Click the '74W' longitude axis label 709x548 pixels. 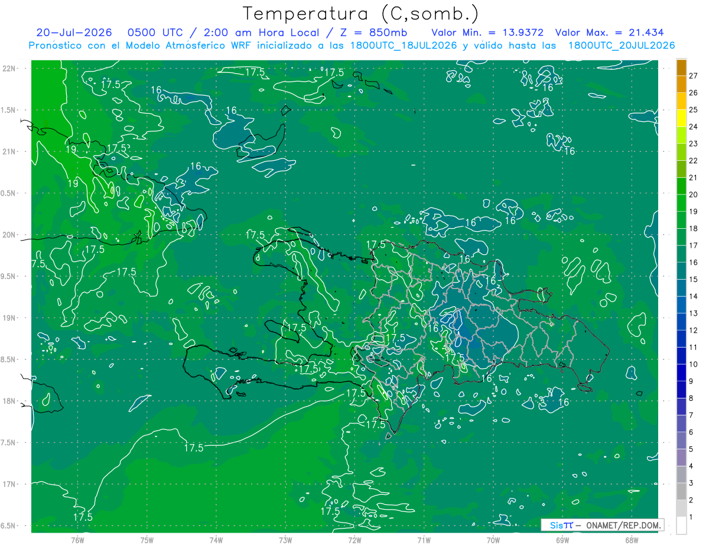(x=216, y=540)
